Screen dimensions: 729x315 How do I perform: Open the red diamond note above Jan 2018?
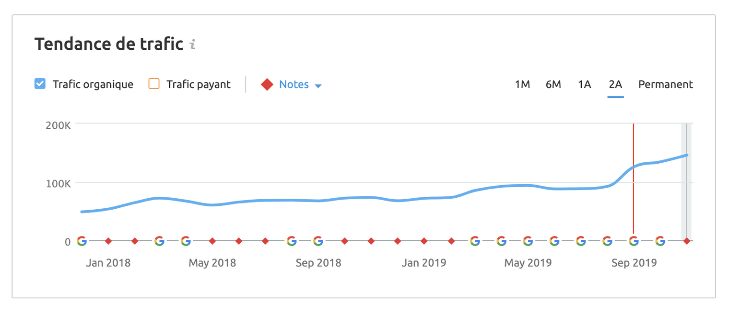point(108,241)
